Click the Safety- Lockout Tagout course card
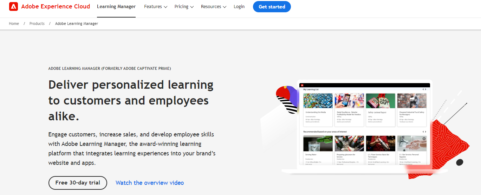The width and height of the screenshot is (481, 195). click(x=381, y=110)
